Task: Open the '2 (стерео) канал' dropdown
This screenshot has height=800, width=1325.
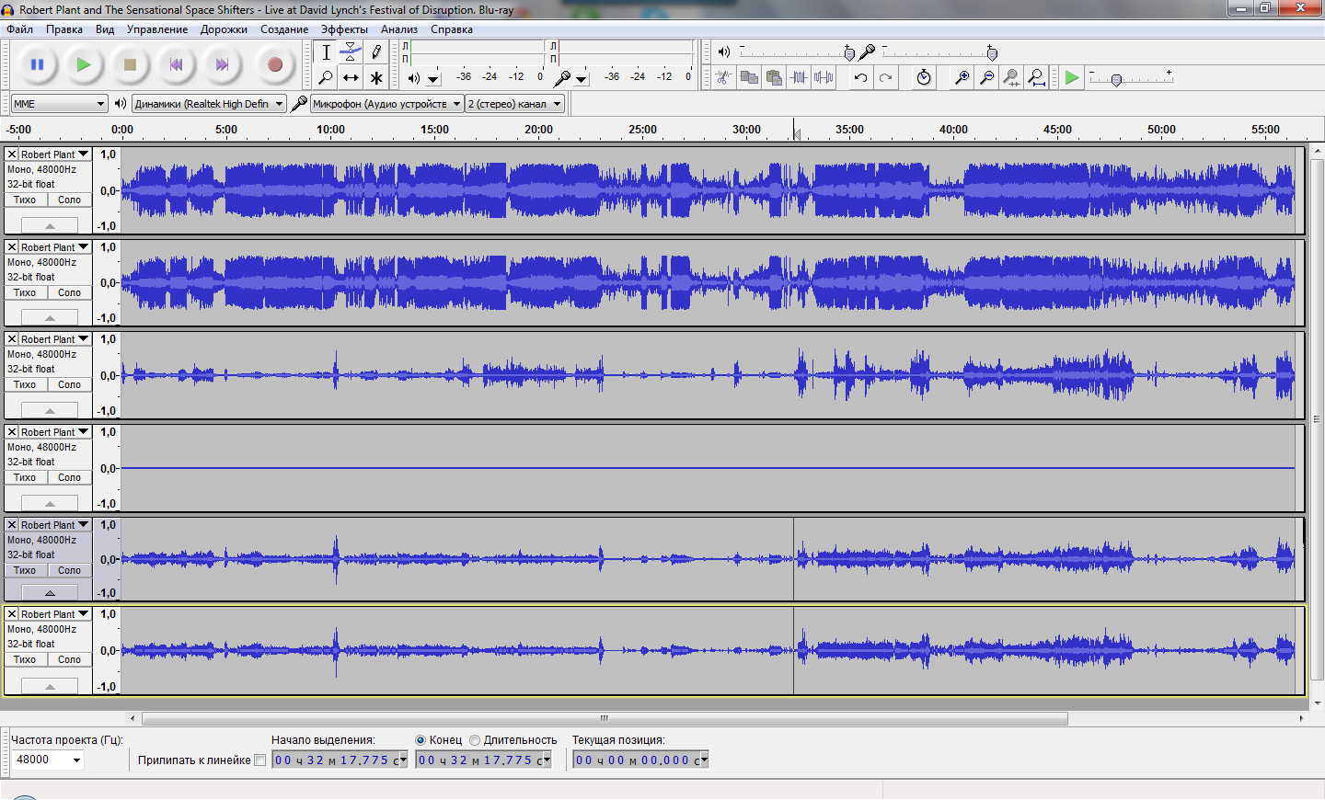Action: pyautogui.click(x=514, y=104)
